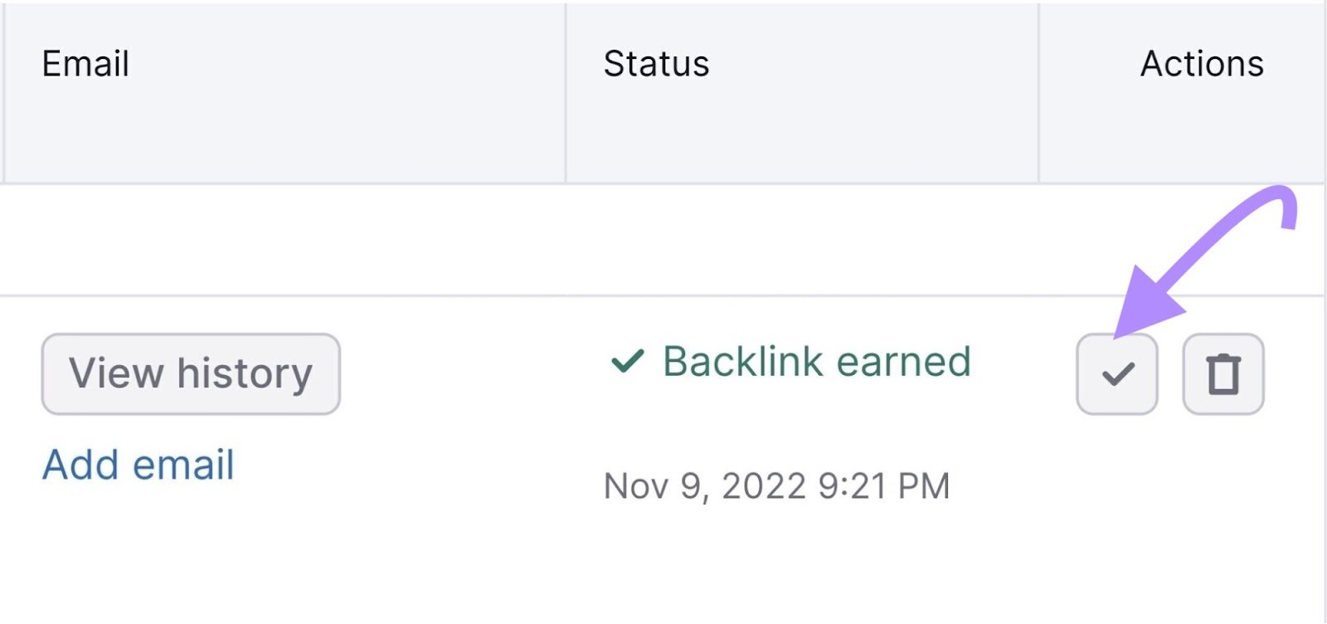Click the View history button
The height and width of the screenshot is (624, 1327).
point(191,373)
